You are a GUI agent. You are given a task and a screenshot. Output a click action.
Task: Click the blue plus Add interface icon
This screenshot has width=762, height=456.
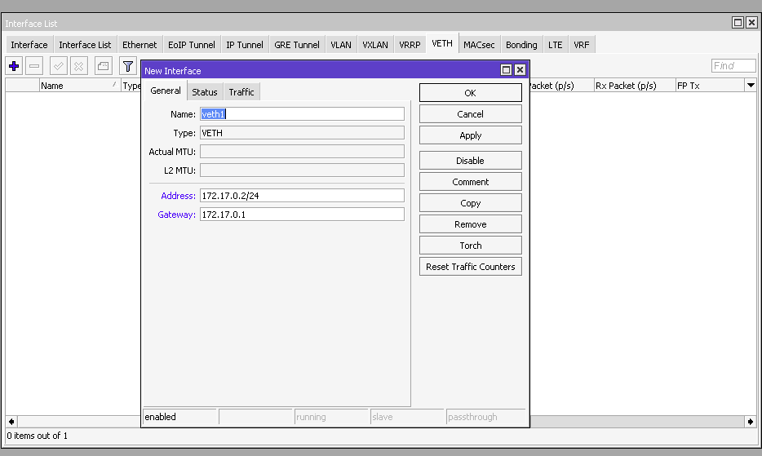tap(14, 66)
